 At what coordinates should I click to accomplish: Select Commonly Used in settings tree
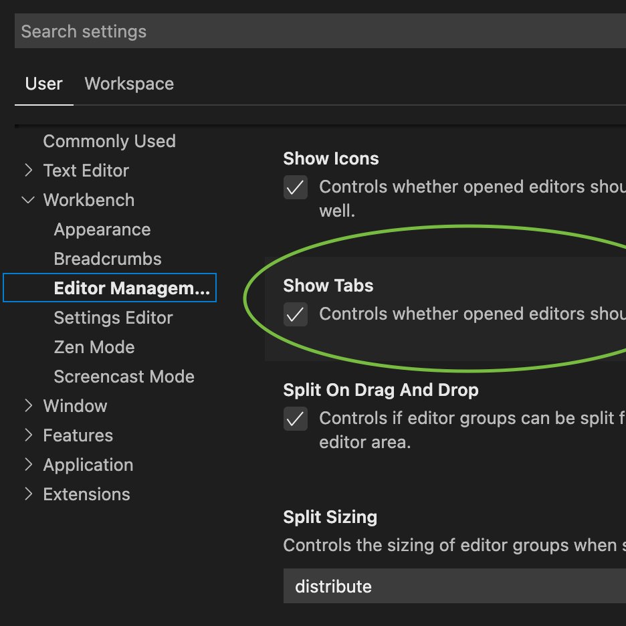(110, 141)
